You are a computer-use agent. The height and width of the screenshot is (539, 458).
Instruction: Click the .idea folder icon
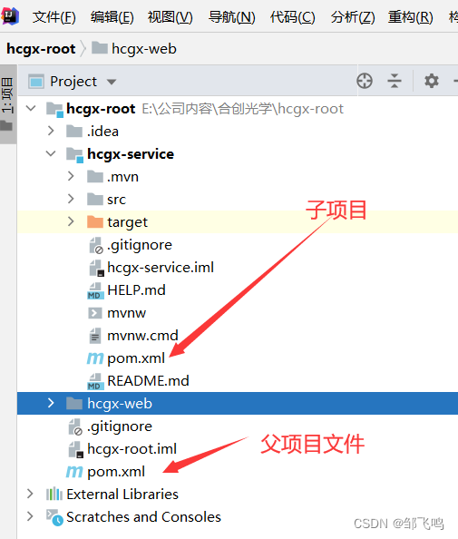74,131
